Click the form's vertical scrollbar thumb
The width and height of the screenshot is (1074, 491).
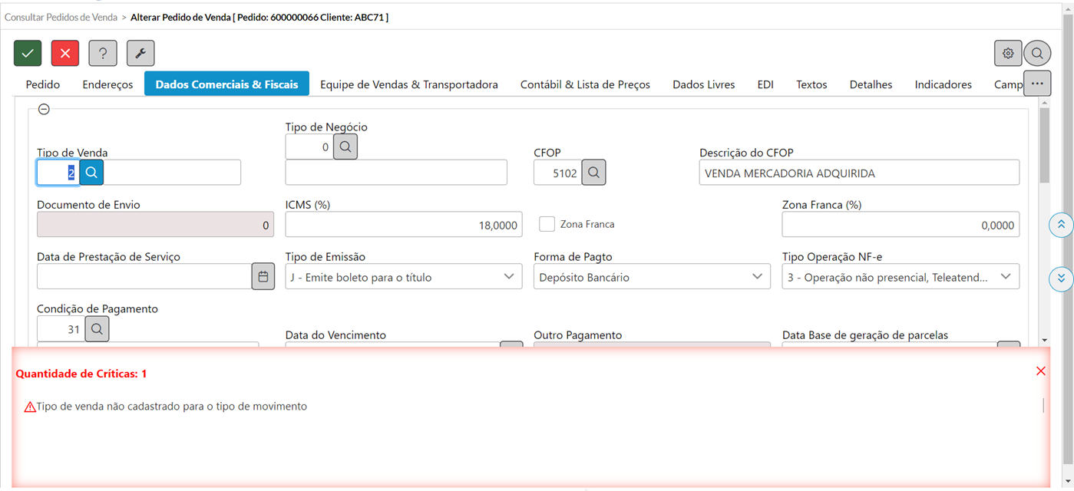click(1044, 146)
